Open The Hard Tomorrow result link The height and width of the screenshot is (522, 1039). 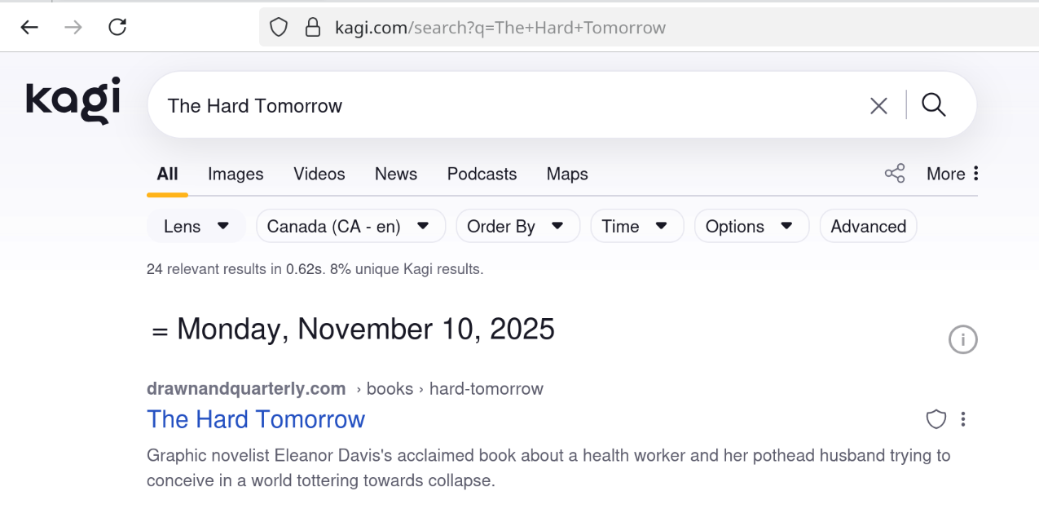click(x=256, y=419)
